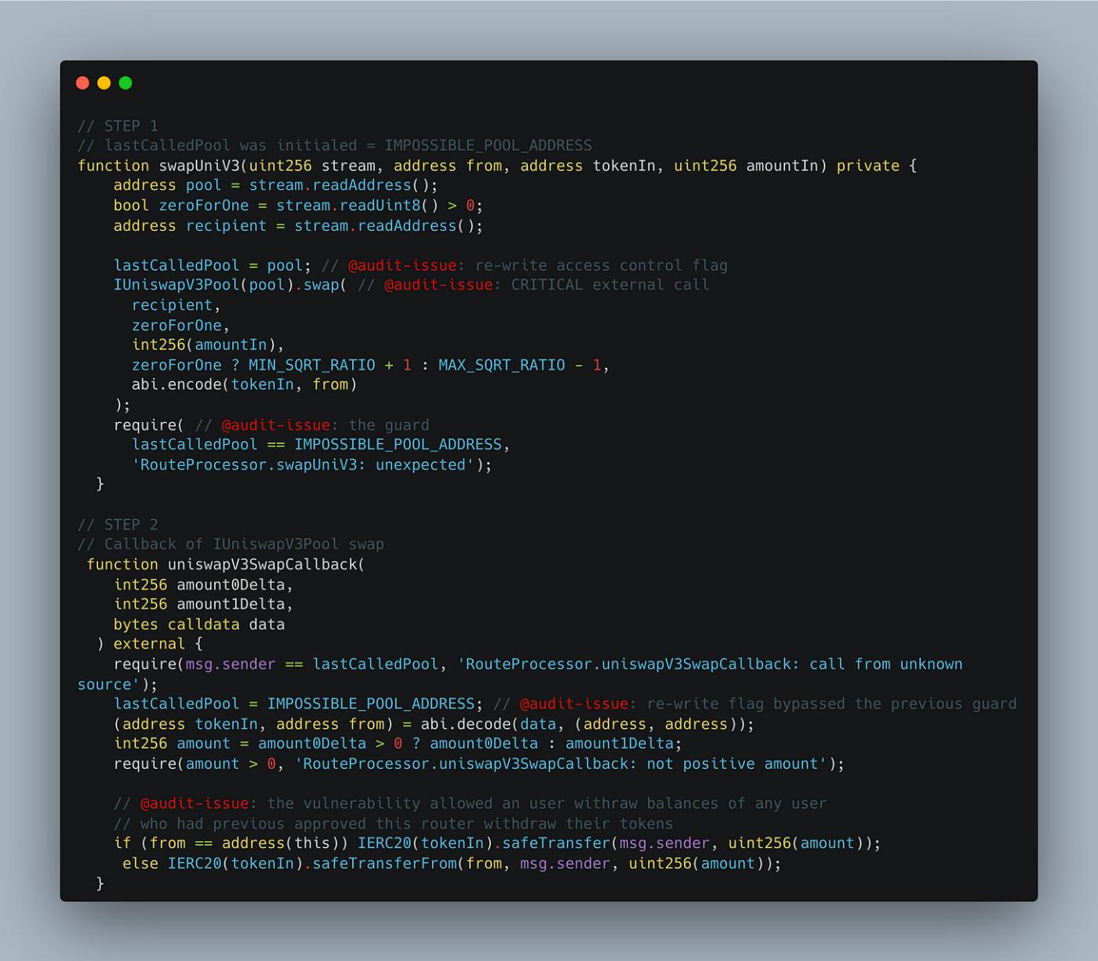Viewport: 1098px width, 961px height.
Task: Click the "private" keyword
Action: pyautogui.click(x=868, y=166)
